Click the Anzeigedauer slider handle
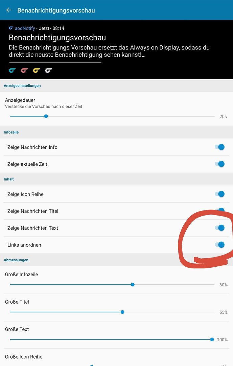Viewport: 233px width, 366px height. pos(46,116)
